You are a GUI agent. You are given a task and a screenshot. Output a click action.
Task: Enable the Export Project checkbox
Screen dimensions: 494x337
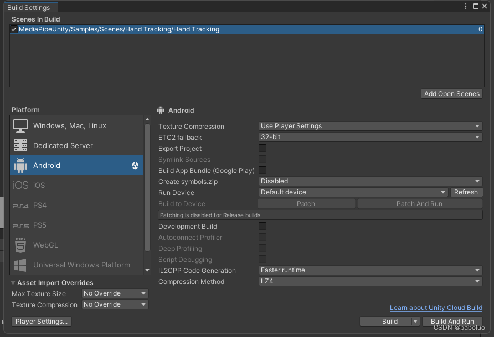tap(263, 148)
